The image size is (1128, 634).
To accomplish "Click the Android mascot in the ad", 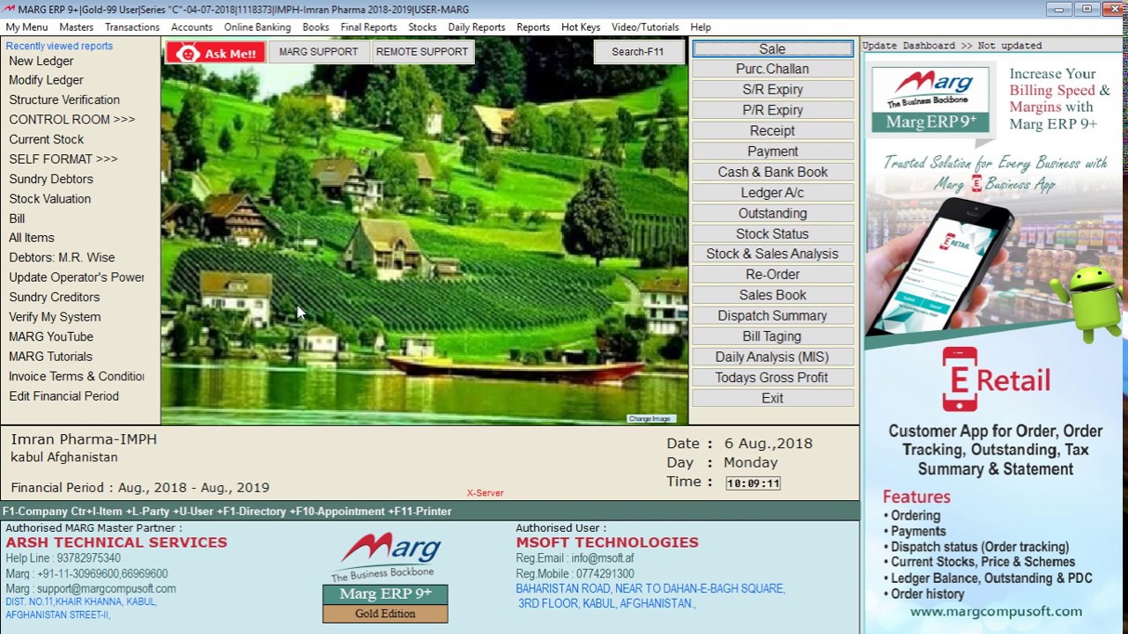I will pyautogui.click(x=1088, y=302).
